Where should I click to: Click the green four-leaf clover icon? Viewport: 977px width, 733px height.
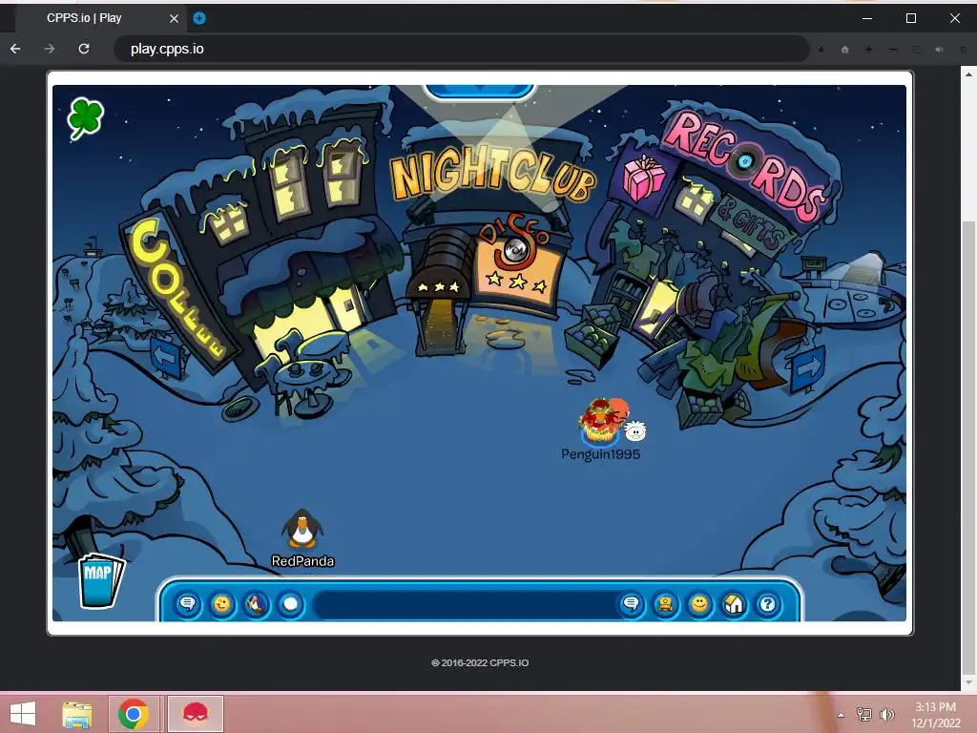point(85,117)
